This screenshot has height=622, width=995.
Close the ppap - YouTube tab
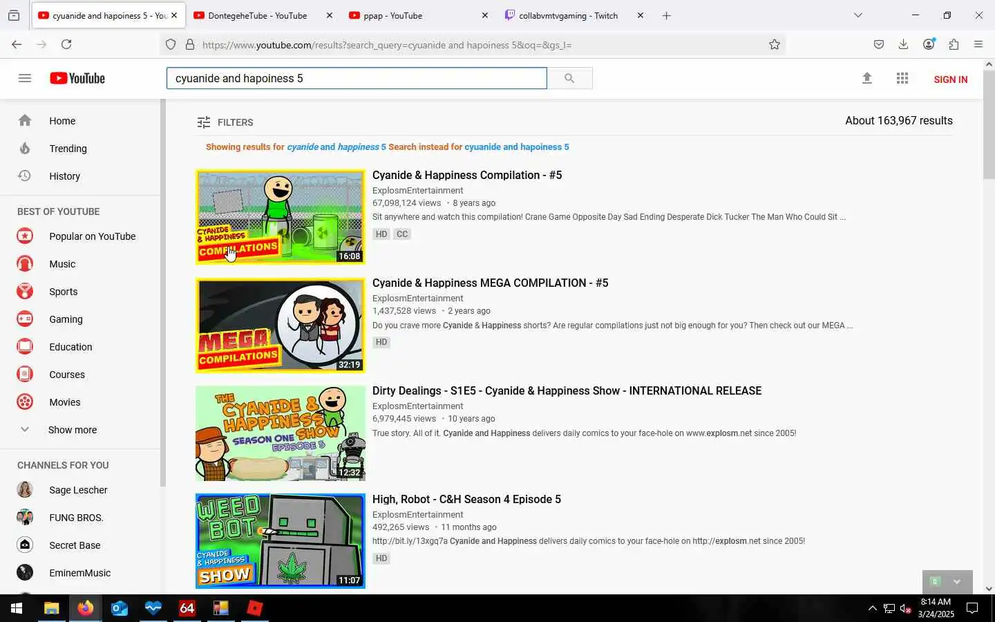tap(485, 15)
